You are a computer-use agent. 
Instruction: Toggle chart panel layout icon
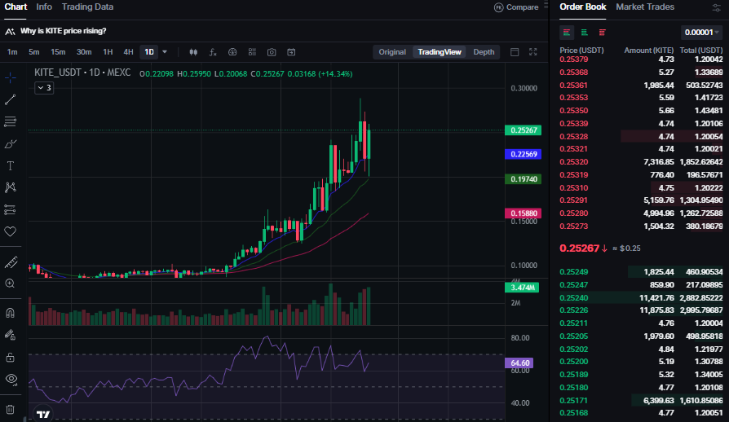point(515,52)
